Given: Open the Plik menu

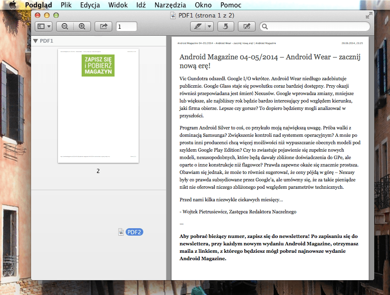Looking at the screenshot, I should click(66, 5).
